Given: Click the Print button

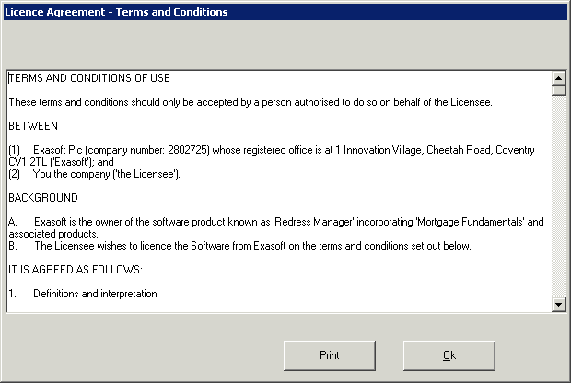Looking at the screenshot, I should pyautogui.click(x=329, y=355).
